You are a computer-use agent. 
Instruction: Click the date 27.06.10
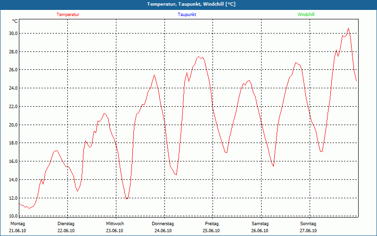[308, 231]
